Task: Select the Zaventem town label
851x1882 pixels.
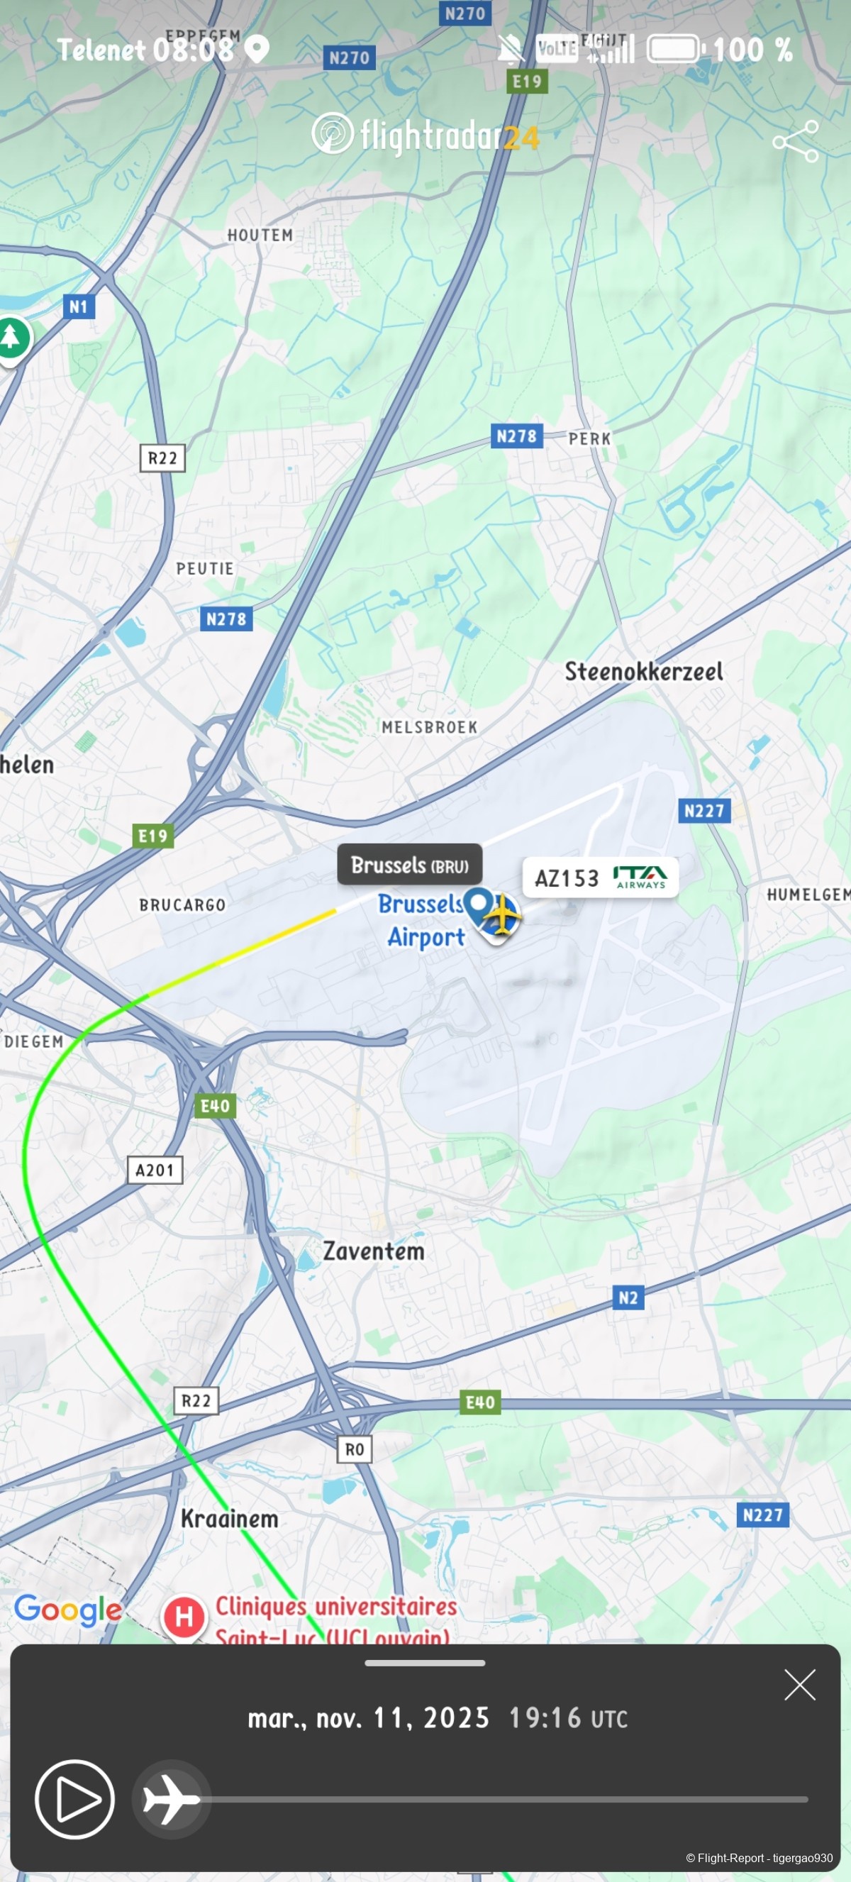Action: tap(373, 1251)
